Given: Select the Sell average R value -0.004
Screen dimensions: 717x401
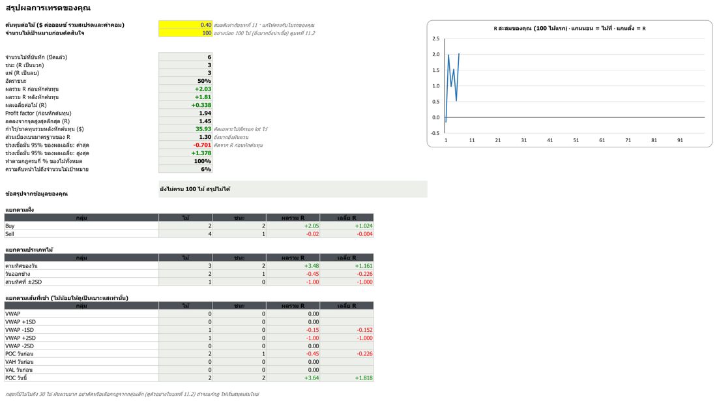Looking at the screenshot, I should 347,233.
